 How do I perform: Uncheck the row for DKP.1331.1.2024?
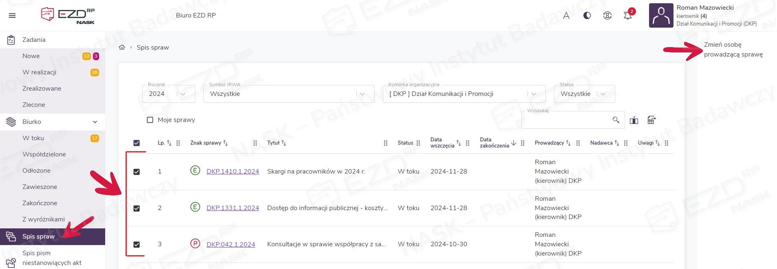pyautogui.click(x=137, y=208)
